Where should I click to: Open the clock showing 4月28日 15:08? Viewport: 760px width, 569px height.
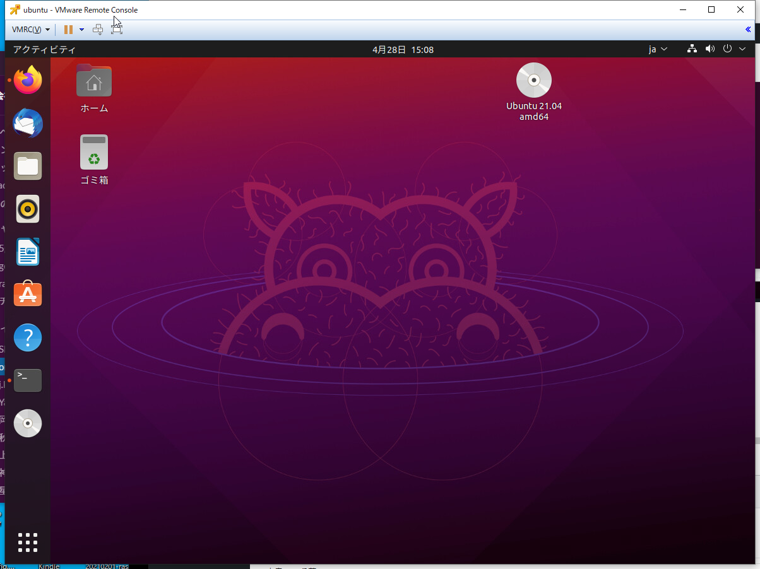(x=403, y=49)
